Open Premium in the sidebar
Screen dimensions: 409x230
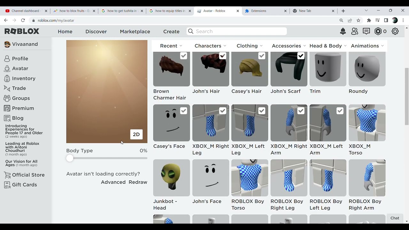pyautogui.click(x=23, y=108)
